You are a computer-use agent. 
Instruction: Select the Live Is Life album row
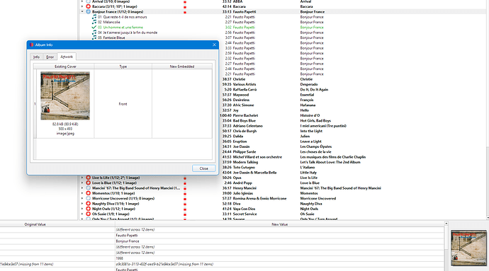click(x=116, y=178)
